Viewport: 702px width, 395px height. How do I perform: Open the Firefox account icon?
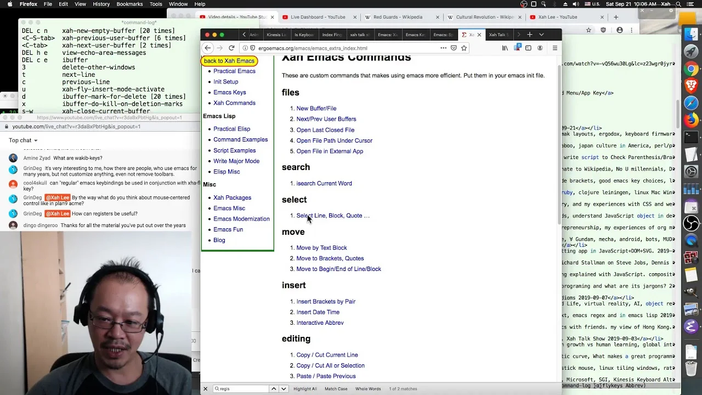[x=540, y=48]
